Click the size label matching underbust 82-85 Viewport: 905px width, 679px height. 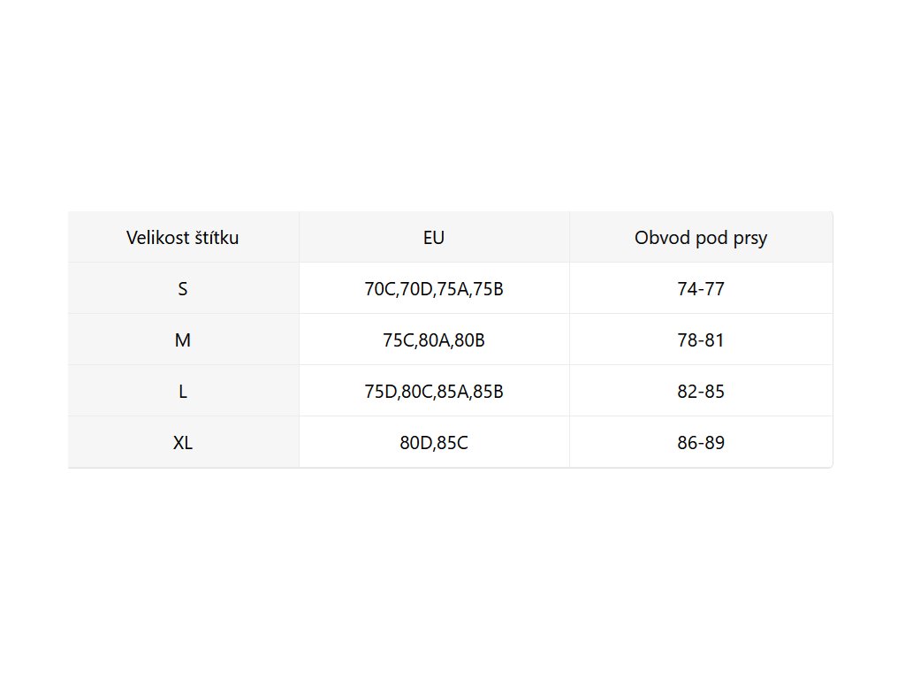[183, 392]
